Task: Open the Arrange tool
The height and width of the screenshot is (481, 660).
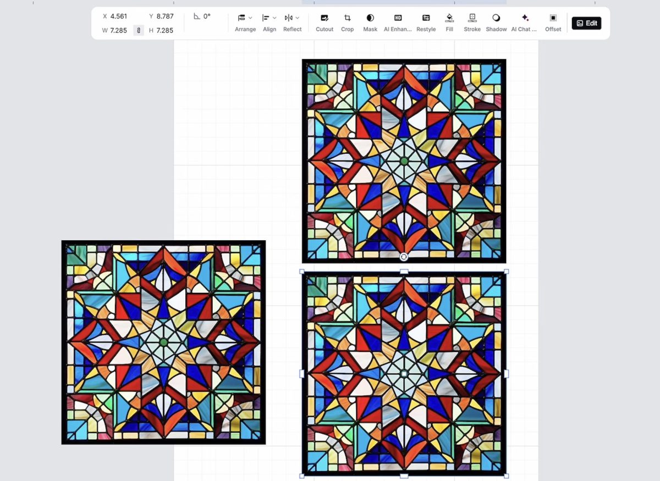Action: tap(245, 23)
